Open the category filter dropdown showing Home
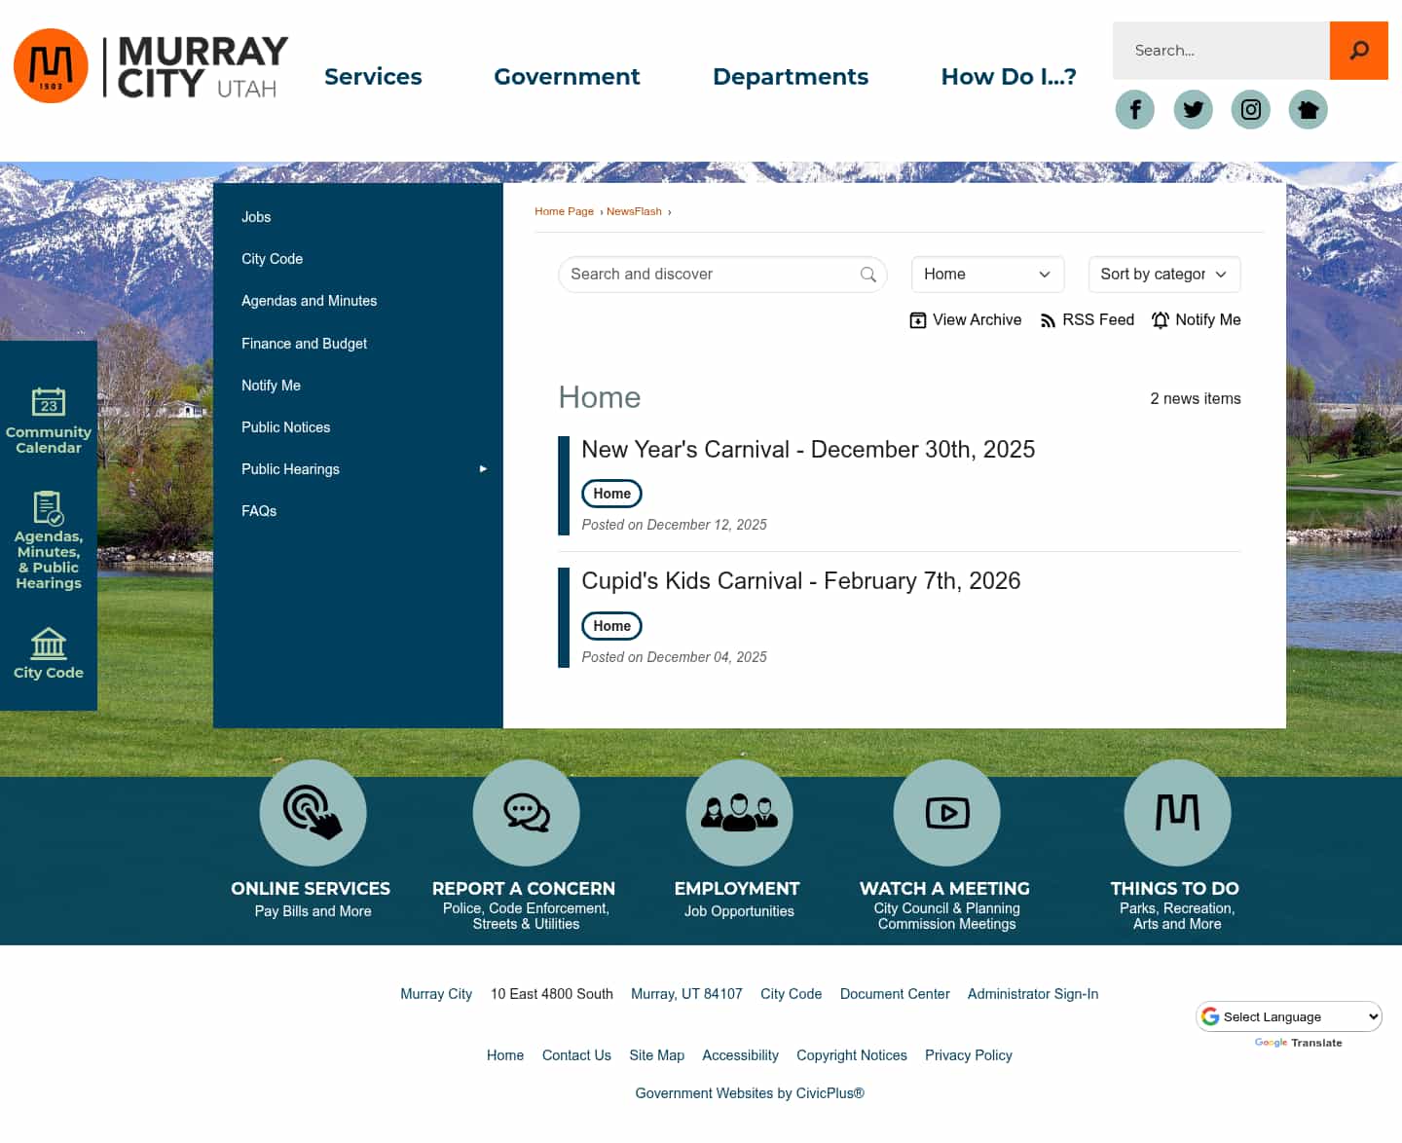 987,274
